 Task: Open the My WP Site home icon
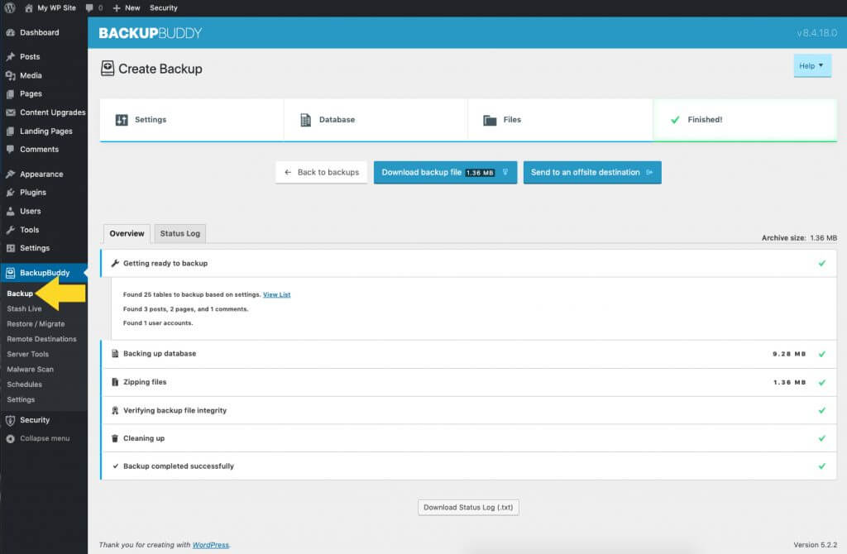pyautogui.click(x=28, y=7)
